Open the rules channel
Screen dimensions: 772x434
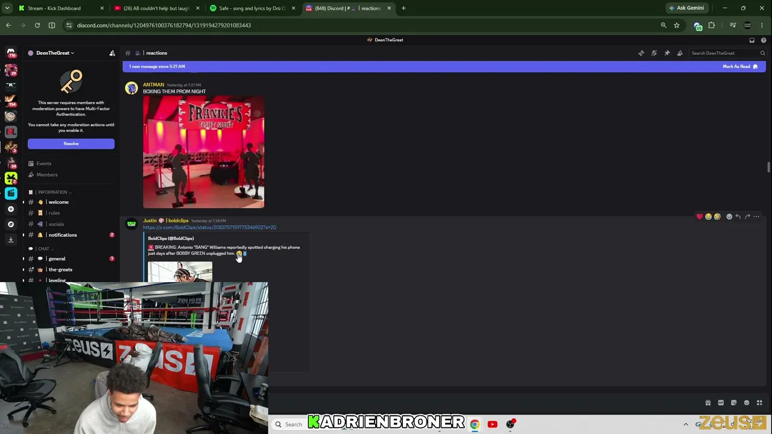pos(71,213)
